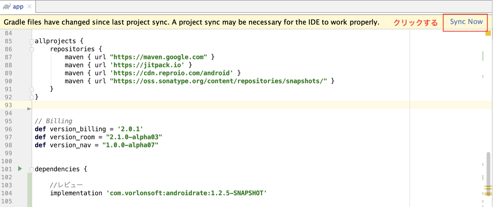
Task: Click the //レビュー comment line
Action: point(66,185)
